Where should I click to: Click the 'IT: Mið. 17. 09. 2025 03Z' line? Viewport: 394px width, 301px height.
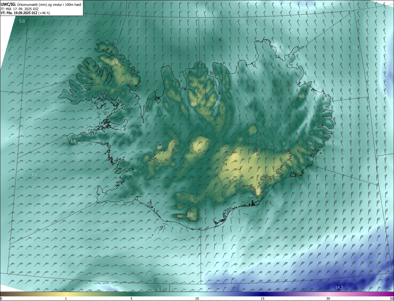(x=20, y=9)
